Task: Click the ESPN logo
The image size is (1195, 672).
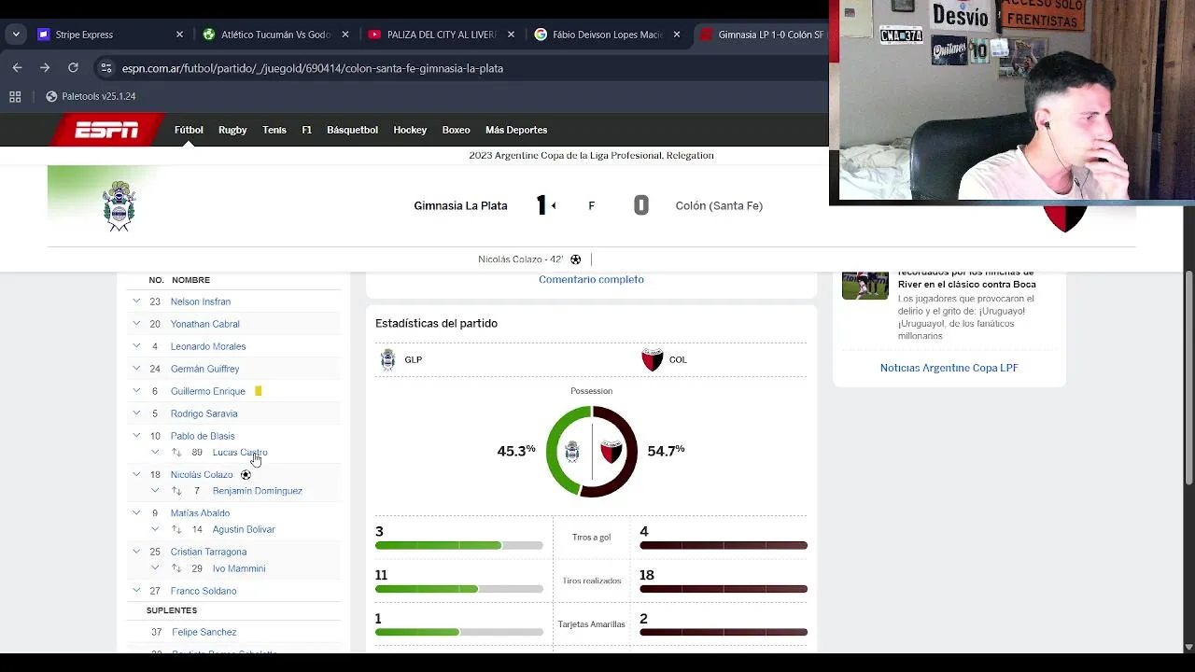Action: pos(107,130)
